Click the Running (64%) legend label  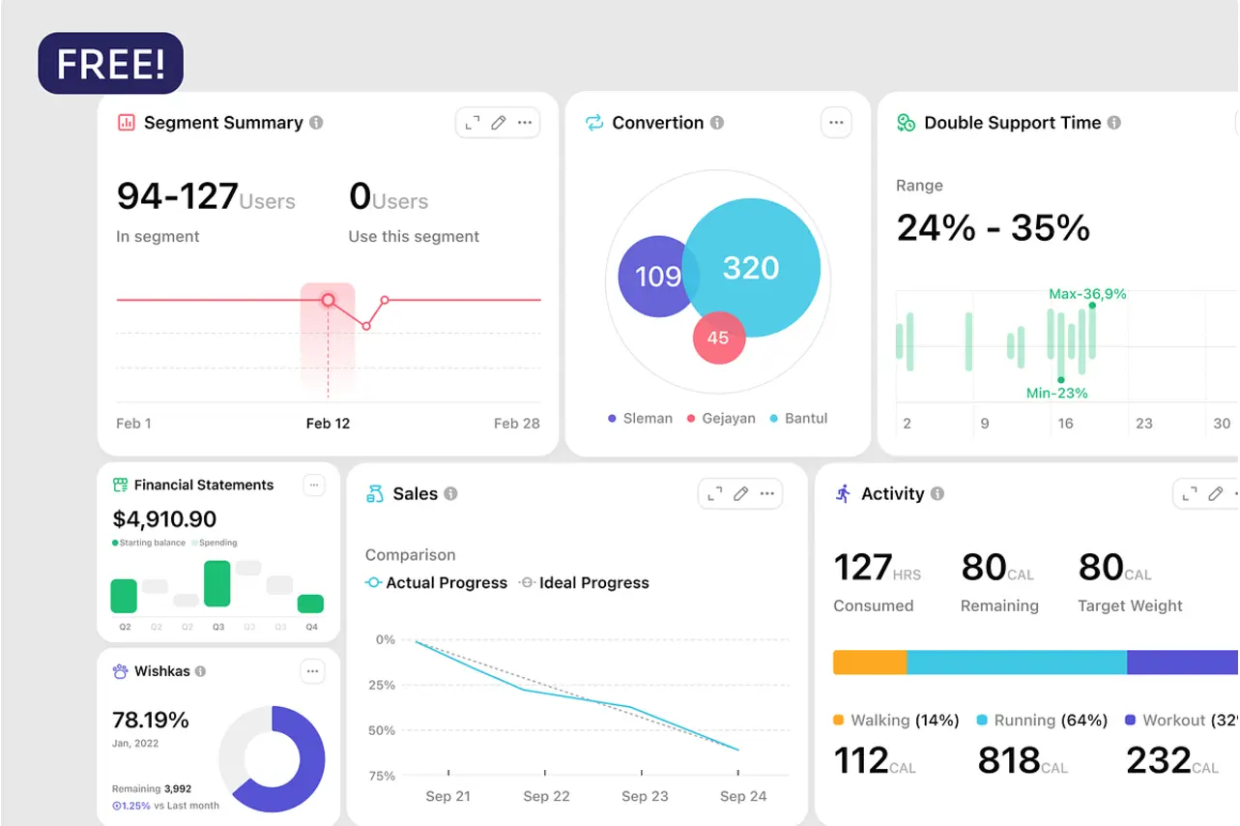1042,721
